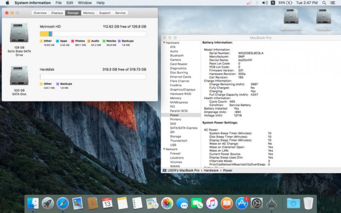Screen dimensions: 341x213
Task: Click battery 93% status in menu bar
Action: coord(285,3)
